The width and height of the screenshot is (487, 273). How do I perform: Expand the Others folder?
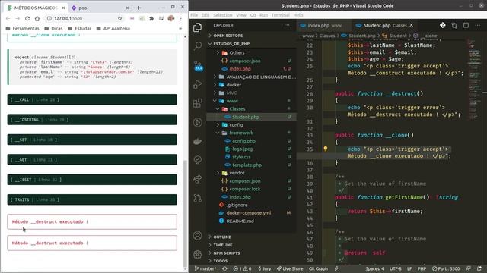[x=237, y=52]
